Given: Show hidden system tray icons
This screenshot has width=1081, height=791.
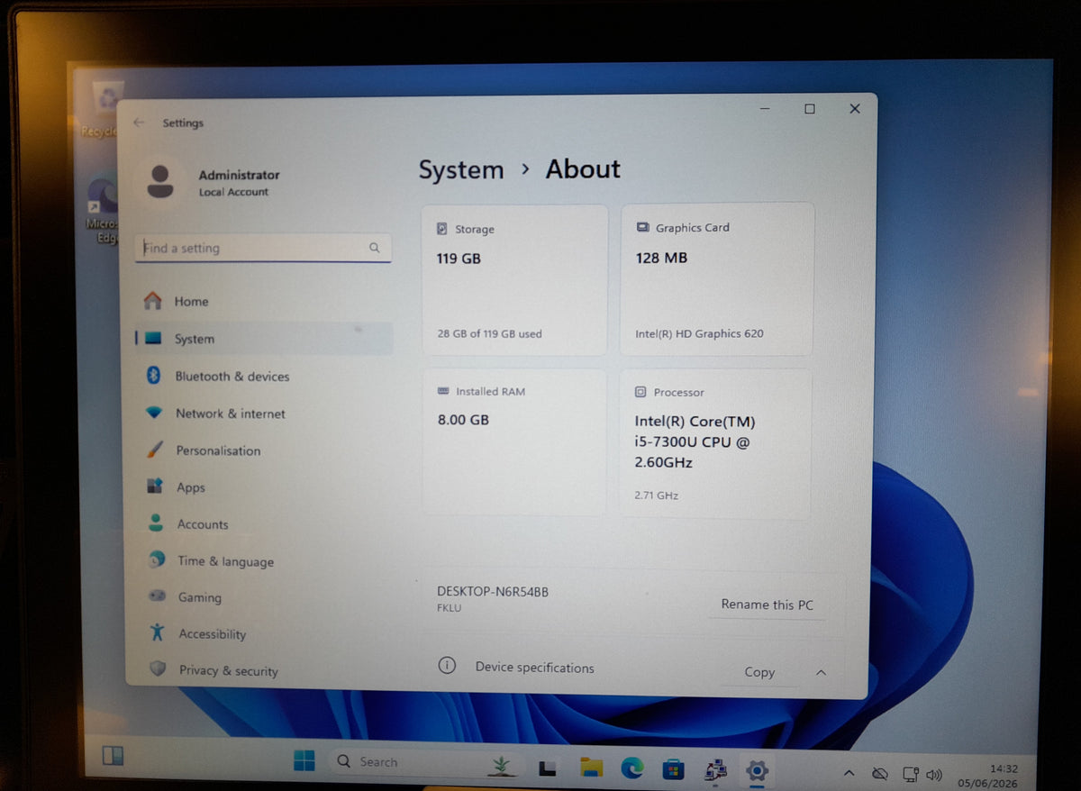Looking at the screenshot, I should coord(849,773).
